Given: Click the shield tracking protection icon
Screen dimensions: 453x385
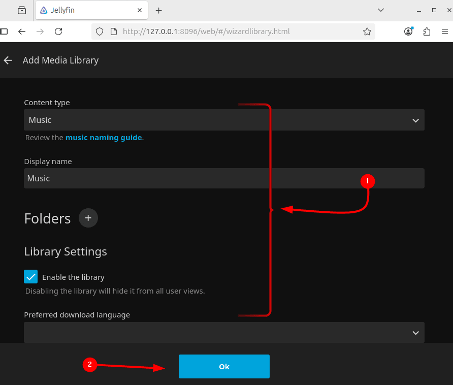Looking at the screenshot, I should [x=100, y=31].
